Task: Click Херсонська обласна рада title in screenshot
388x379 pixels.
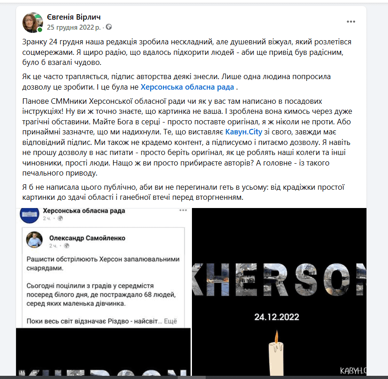Action: pyautogui.click(x=84, y=211)
